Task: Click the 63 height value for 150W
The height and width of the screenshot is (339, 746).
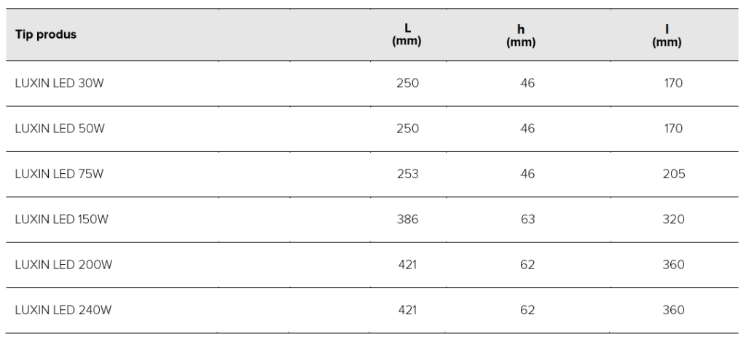Action: point(527,220)
